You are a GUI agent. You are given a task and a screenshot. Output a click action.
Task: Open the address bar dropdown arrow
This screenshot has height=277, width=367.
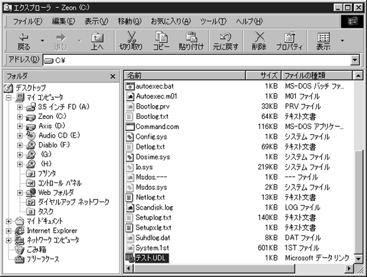click(355, 60)
